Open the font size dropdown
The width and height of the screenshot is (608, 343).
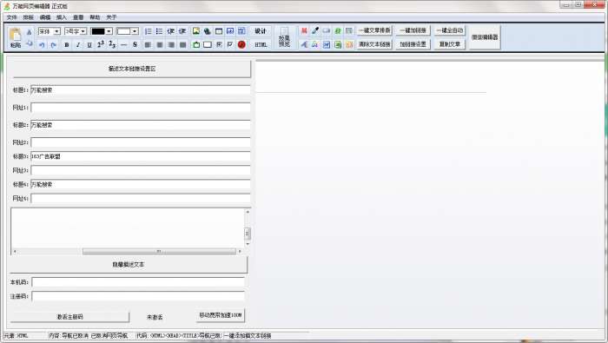[76, 31]
